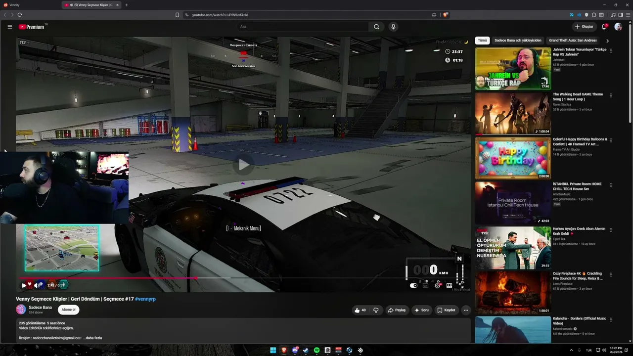Dislike the video
Image resolution: width=633 pixels, height=356 pixels.
pos(376,310)
